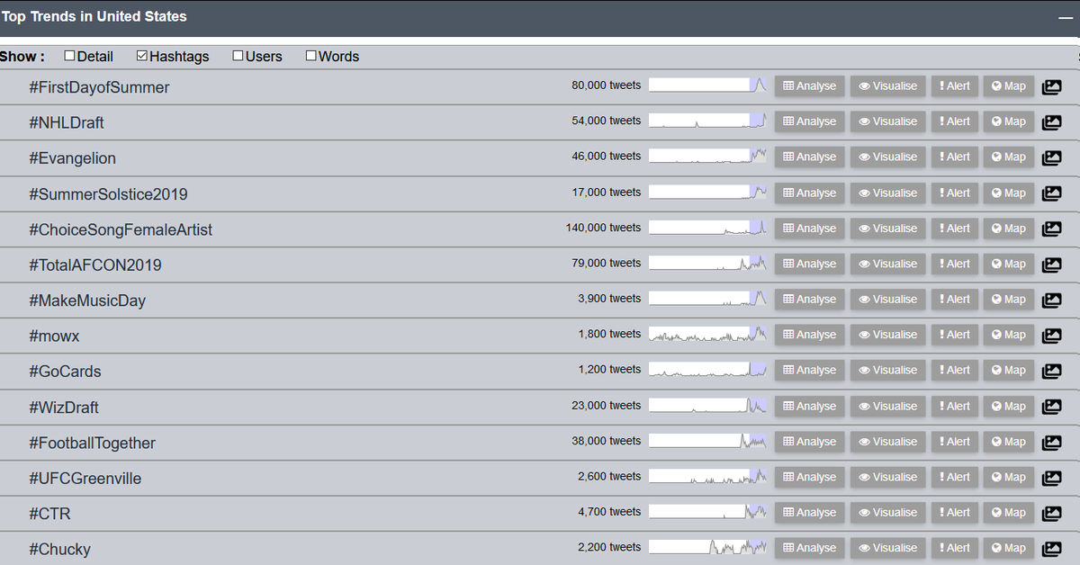The image size is (1080, 565).
Task: Visualise the #NHLDraft trend
Action: [887, 121]
